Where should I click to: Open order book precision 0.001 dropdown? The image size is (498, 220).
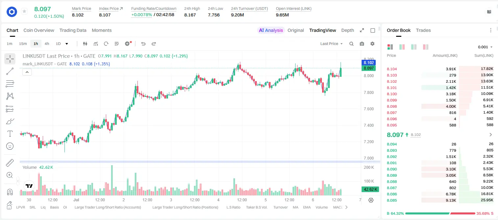pyautogui.click(x=485, y=47)
